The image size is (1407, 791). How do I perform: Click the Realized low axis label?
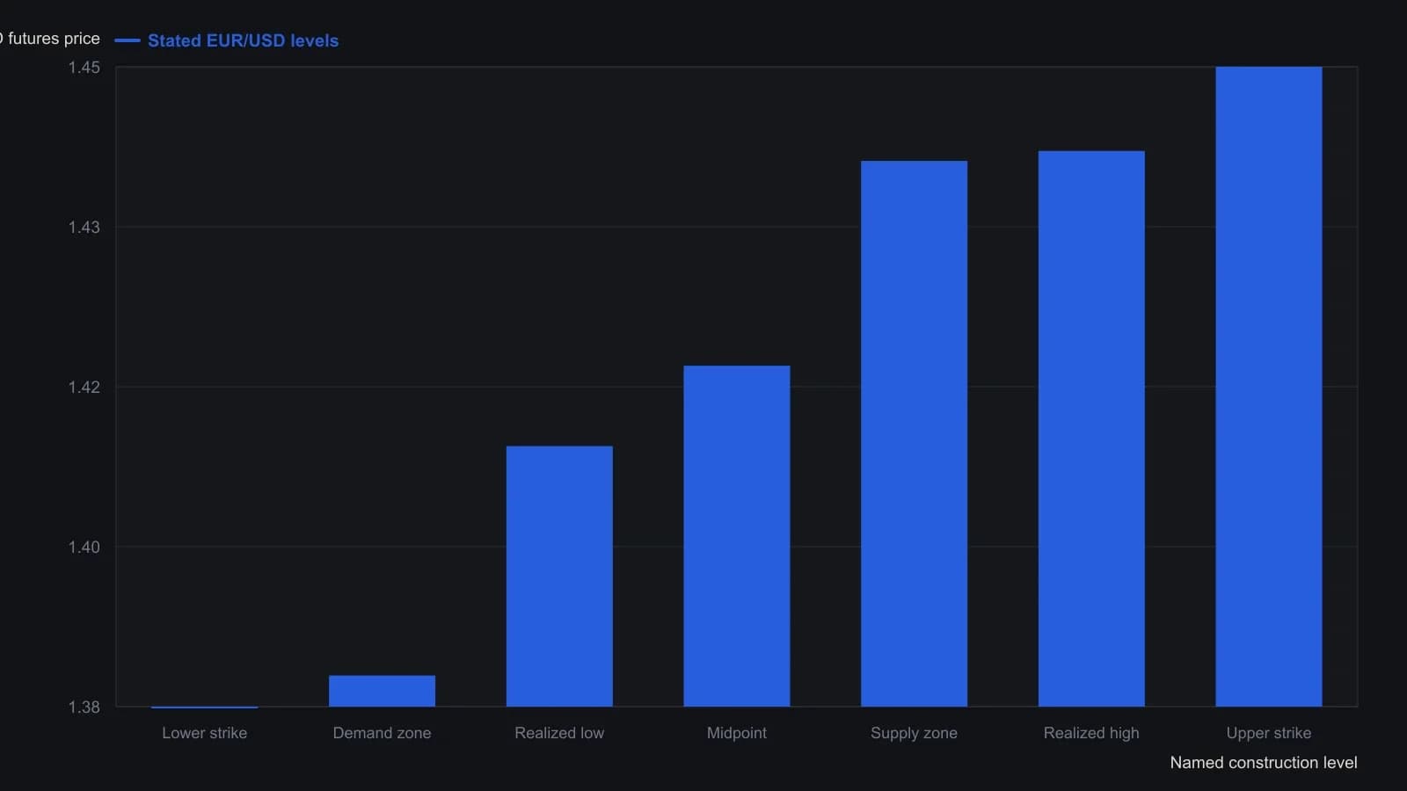(x=559, y=733)
